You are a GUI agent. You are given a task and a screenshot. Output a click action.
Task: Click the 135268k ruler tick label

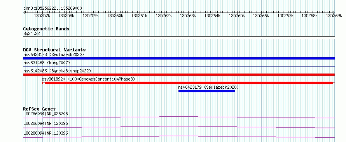click(310, 16)
